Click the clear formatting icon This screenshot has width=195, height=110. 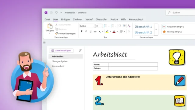click(x=129, y=26)
